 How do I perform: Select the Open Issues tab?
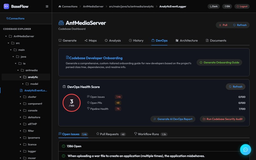pyautogui.click(x=73, y=134)
